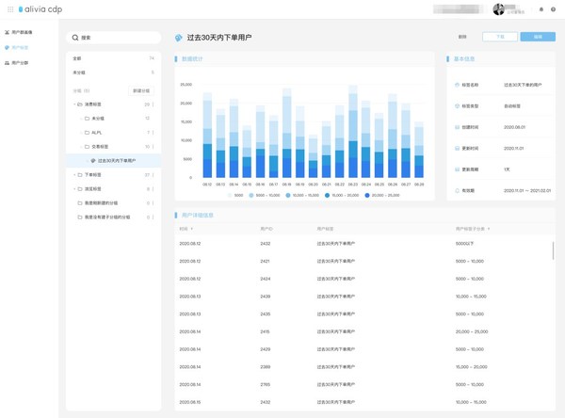Click the search magnifier icon
The height and width of the screenshot is (418, 565).
(x=75, y=38)
